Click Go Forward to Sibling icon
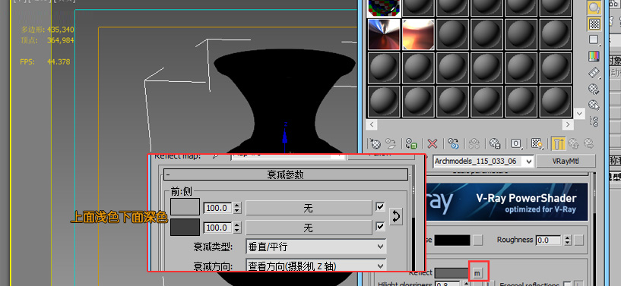621x286 pixels. 589,143
